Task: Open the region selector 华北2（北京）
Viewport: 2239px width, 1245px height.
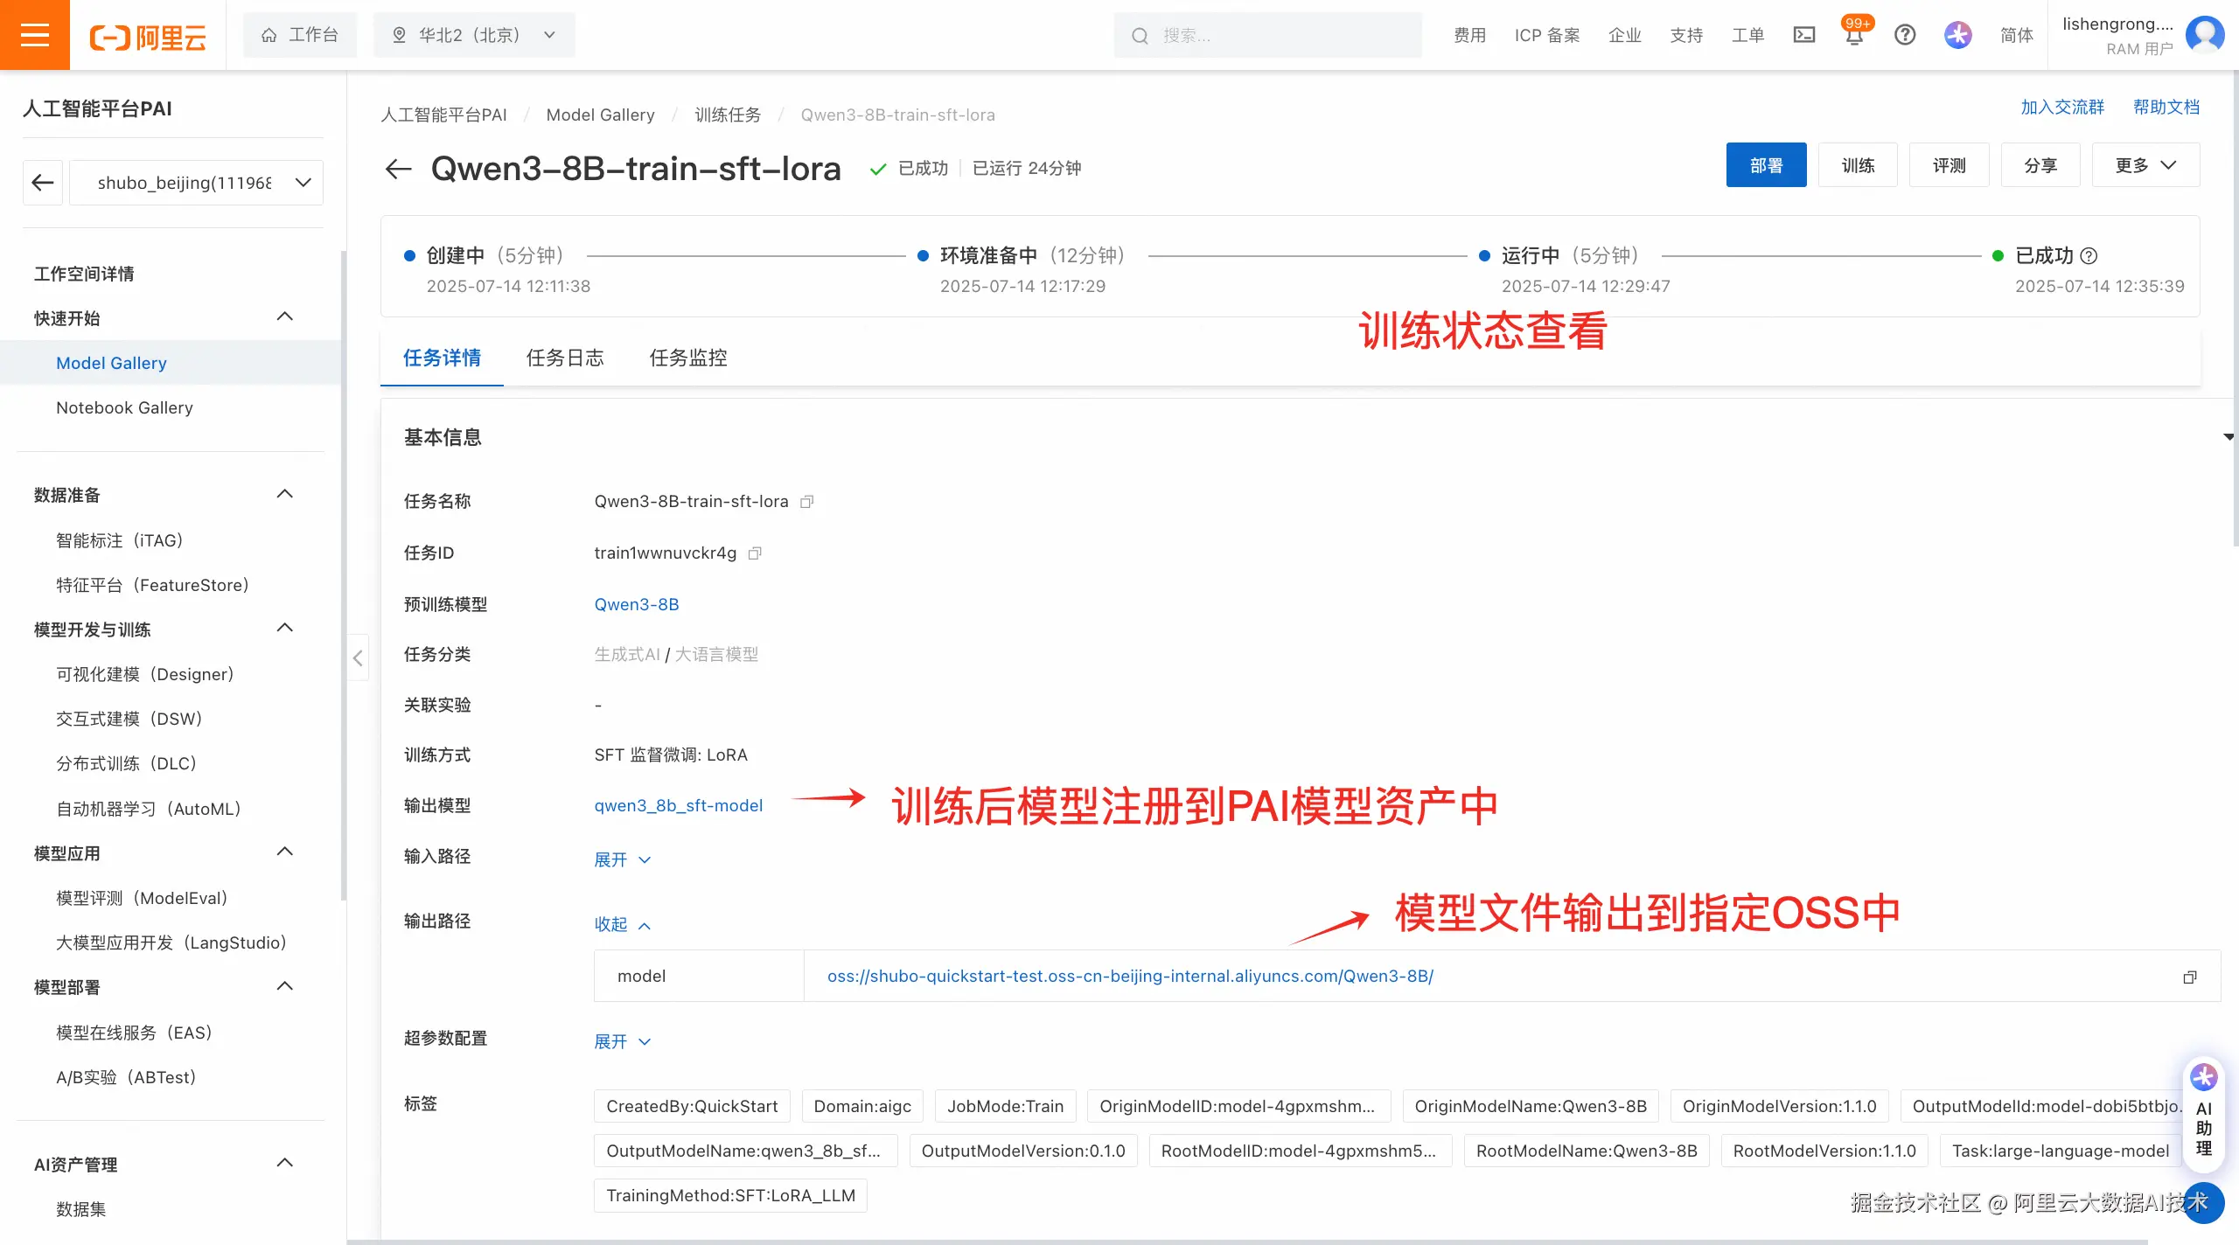Action: [474, 35]
